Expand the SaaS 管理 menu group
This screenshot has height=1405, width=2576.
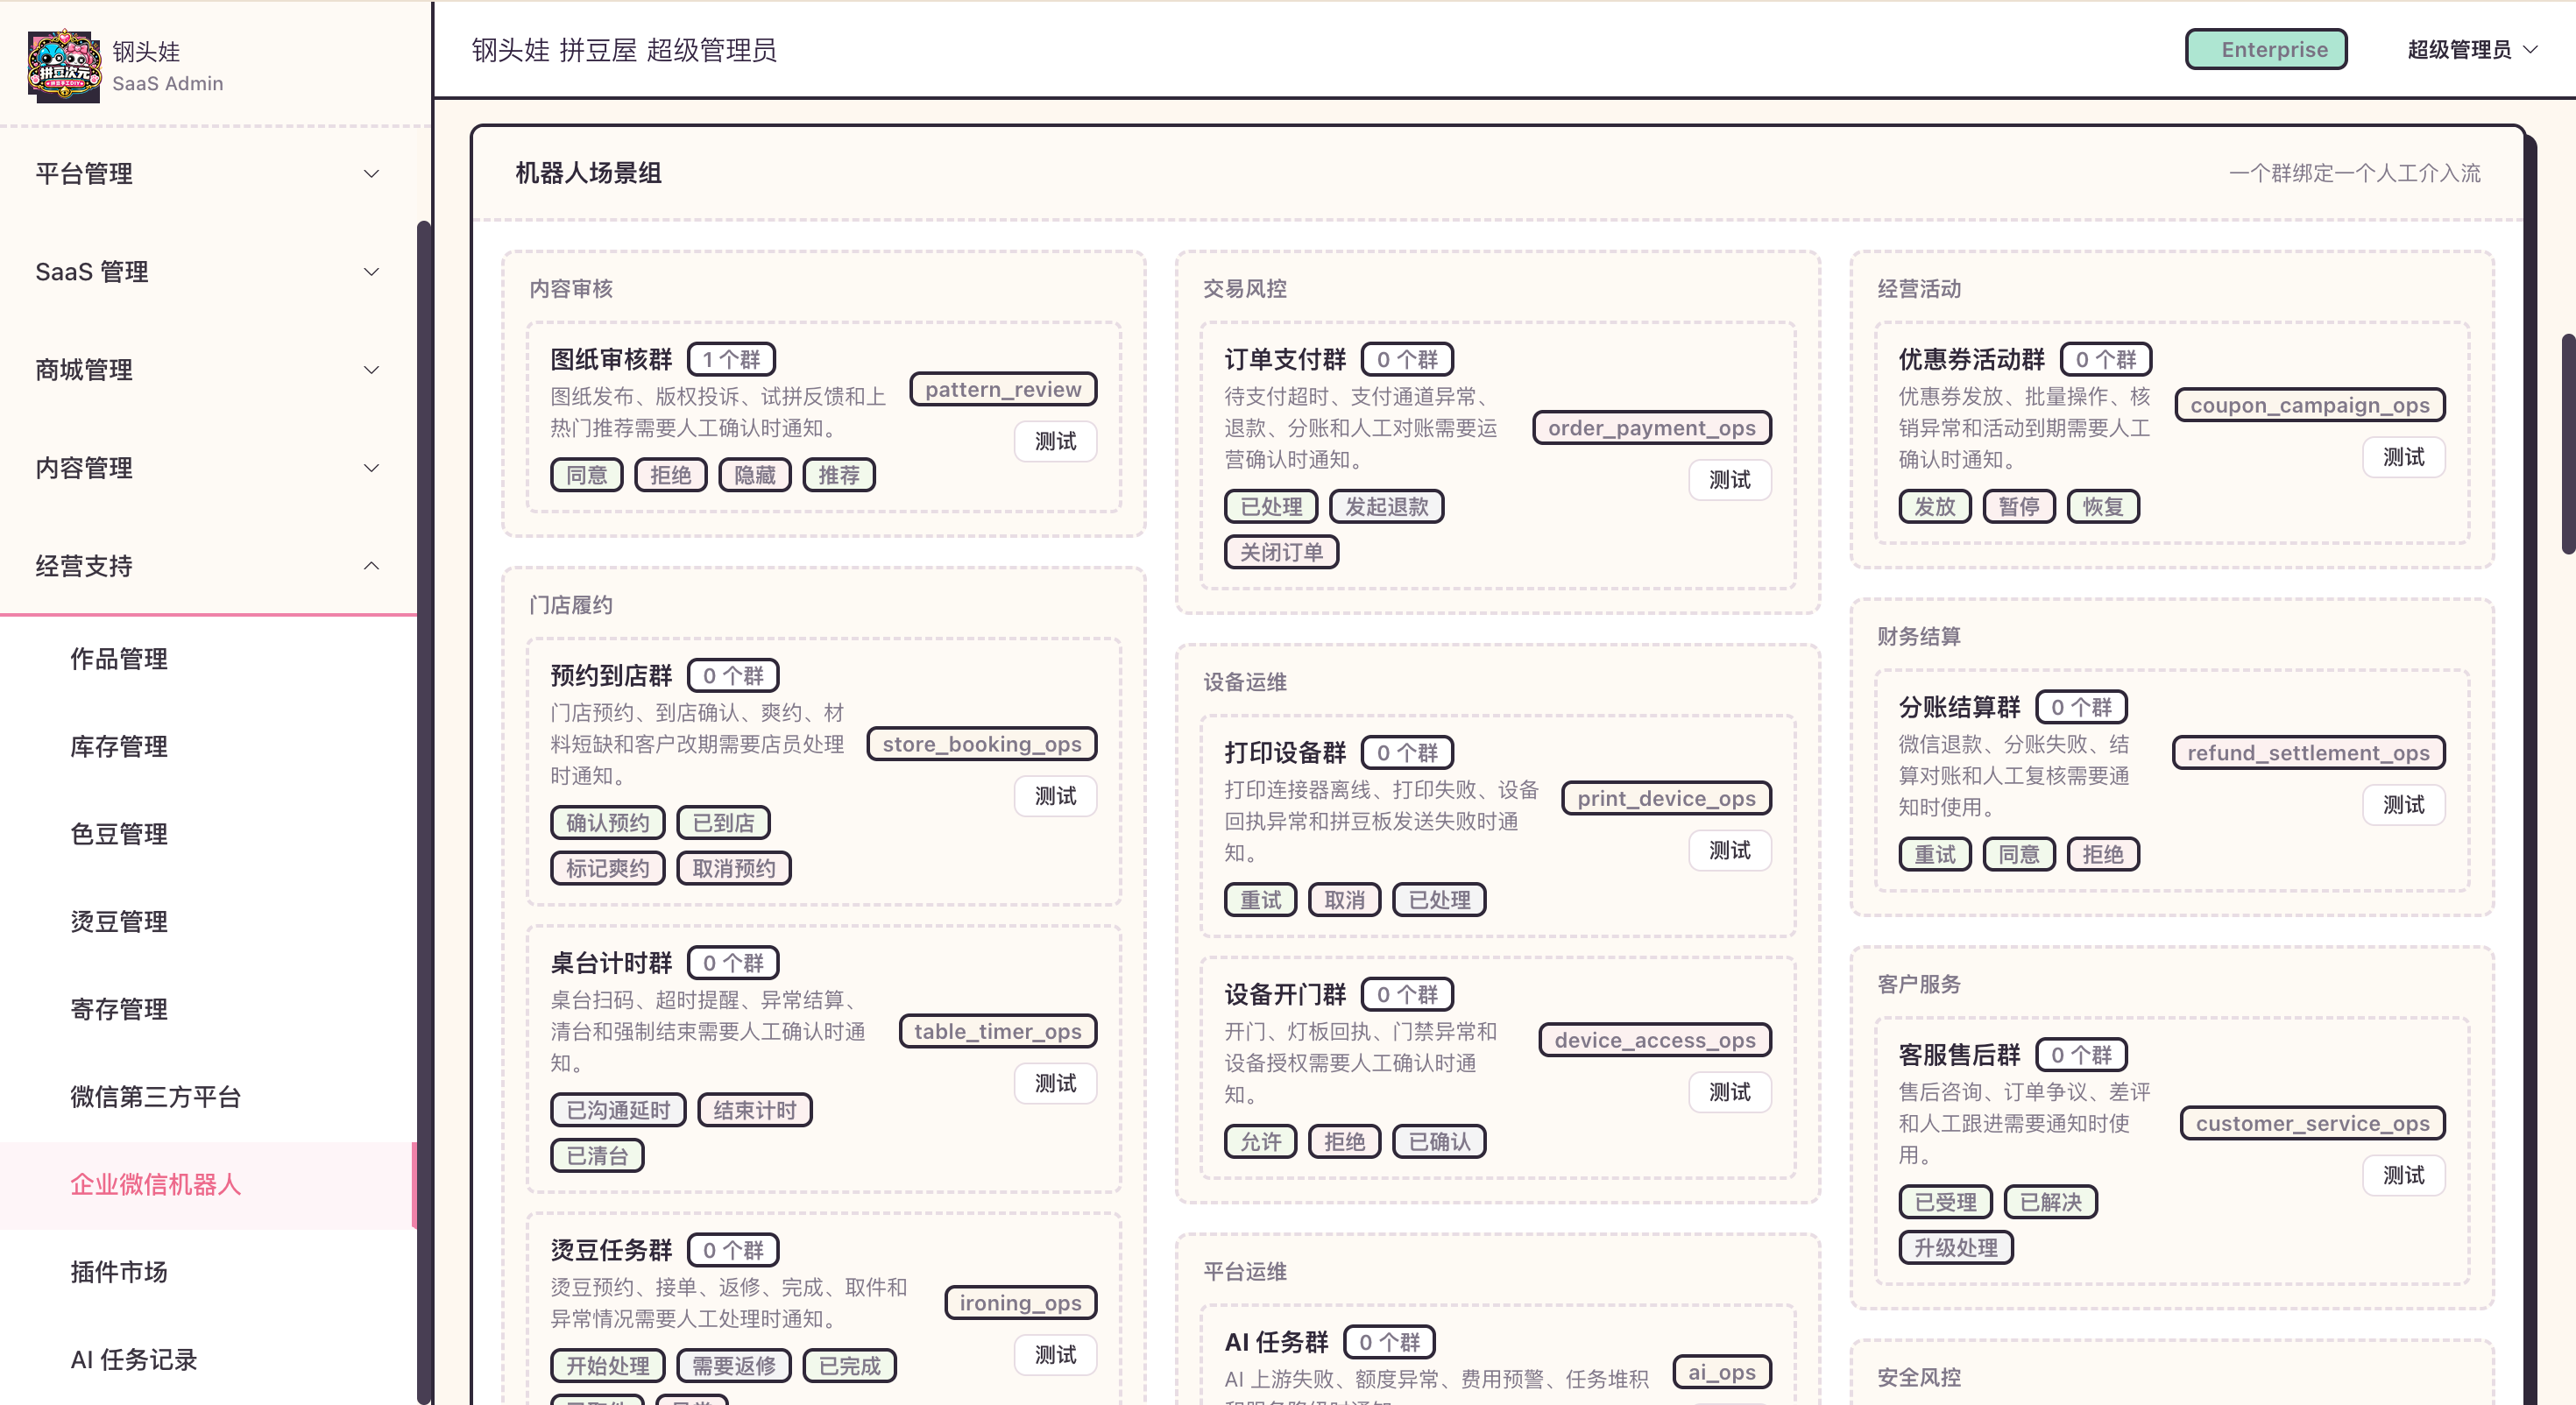[208, 272]
